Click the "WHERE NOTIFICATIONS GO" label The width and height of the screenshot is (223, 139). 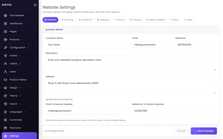[59, 100]
